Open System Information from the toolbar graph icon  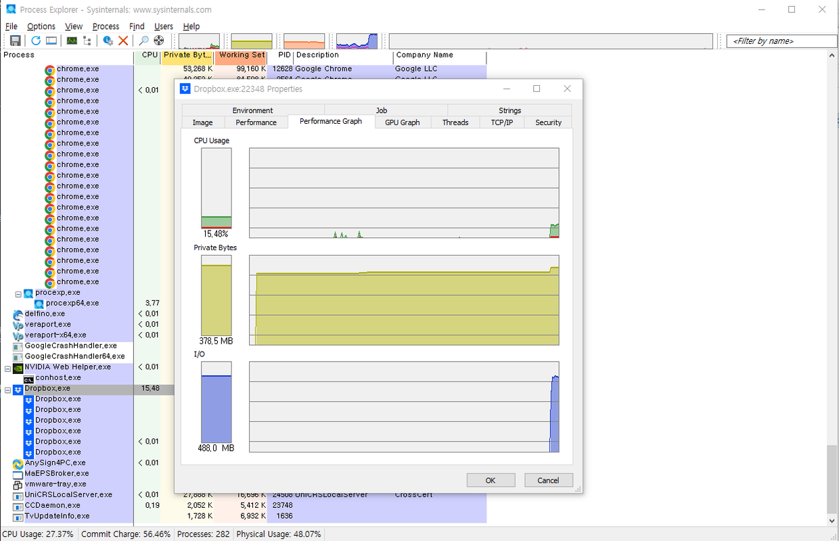tap(72, 41)
